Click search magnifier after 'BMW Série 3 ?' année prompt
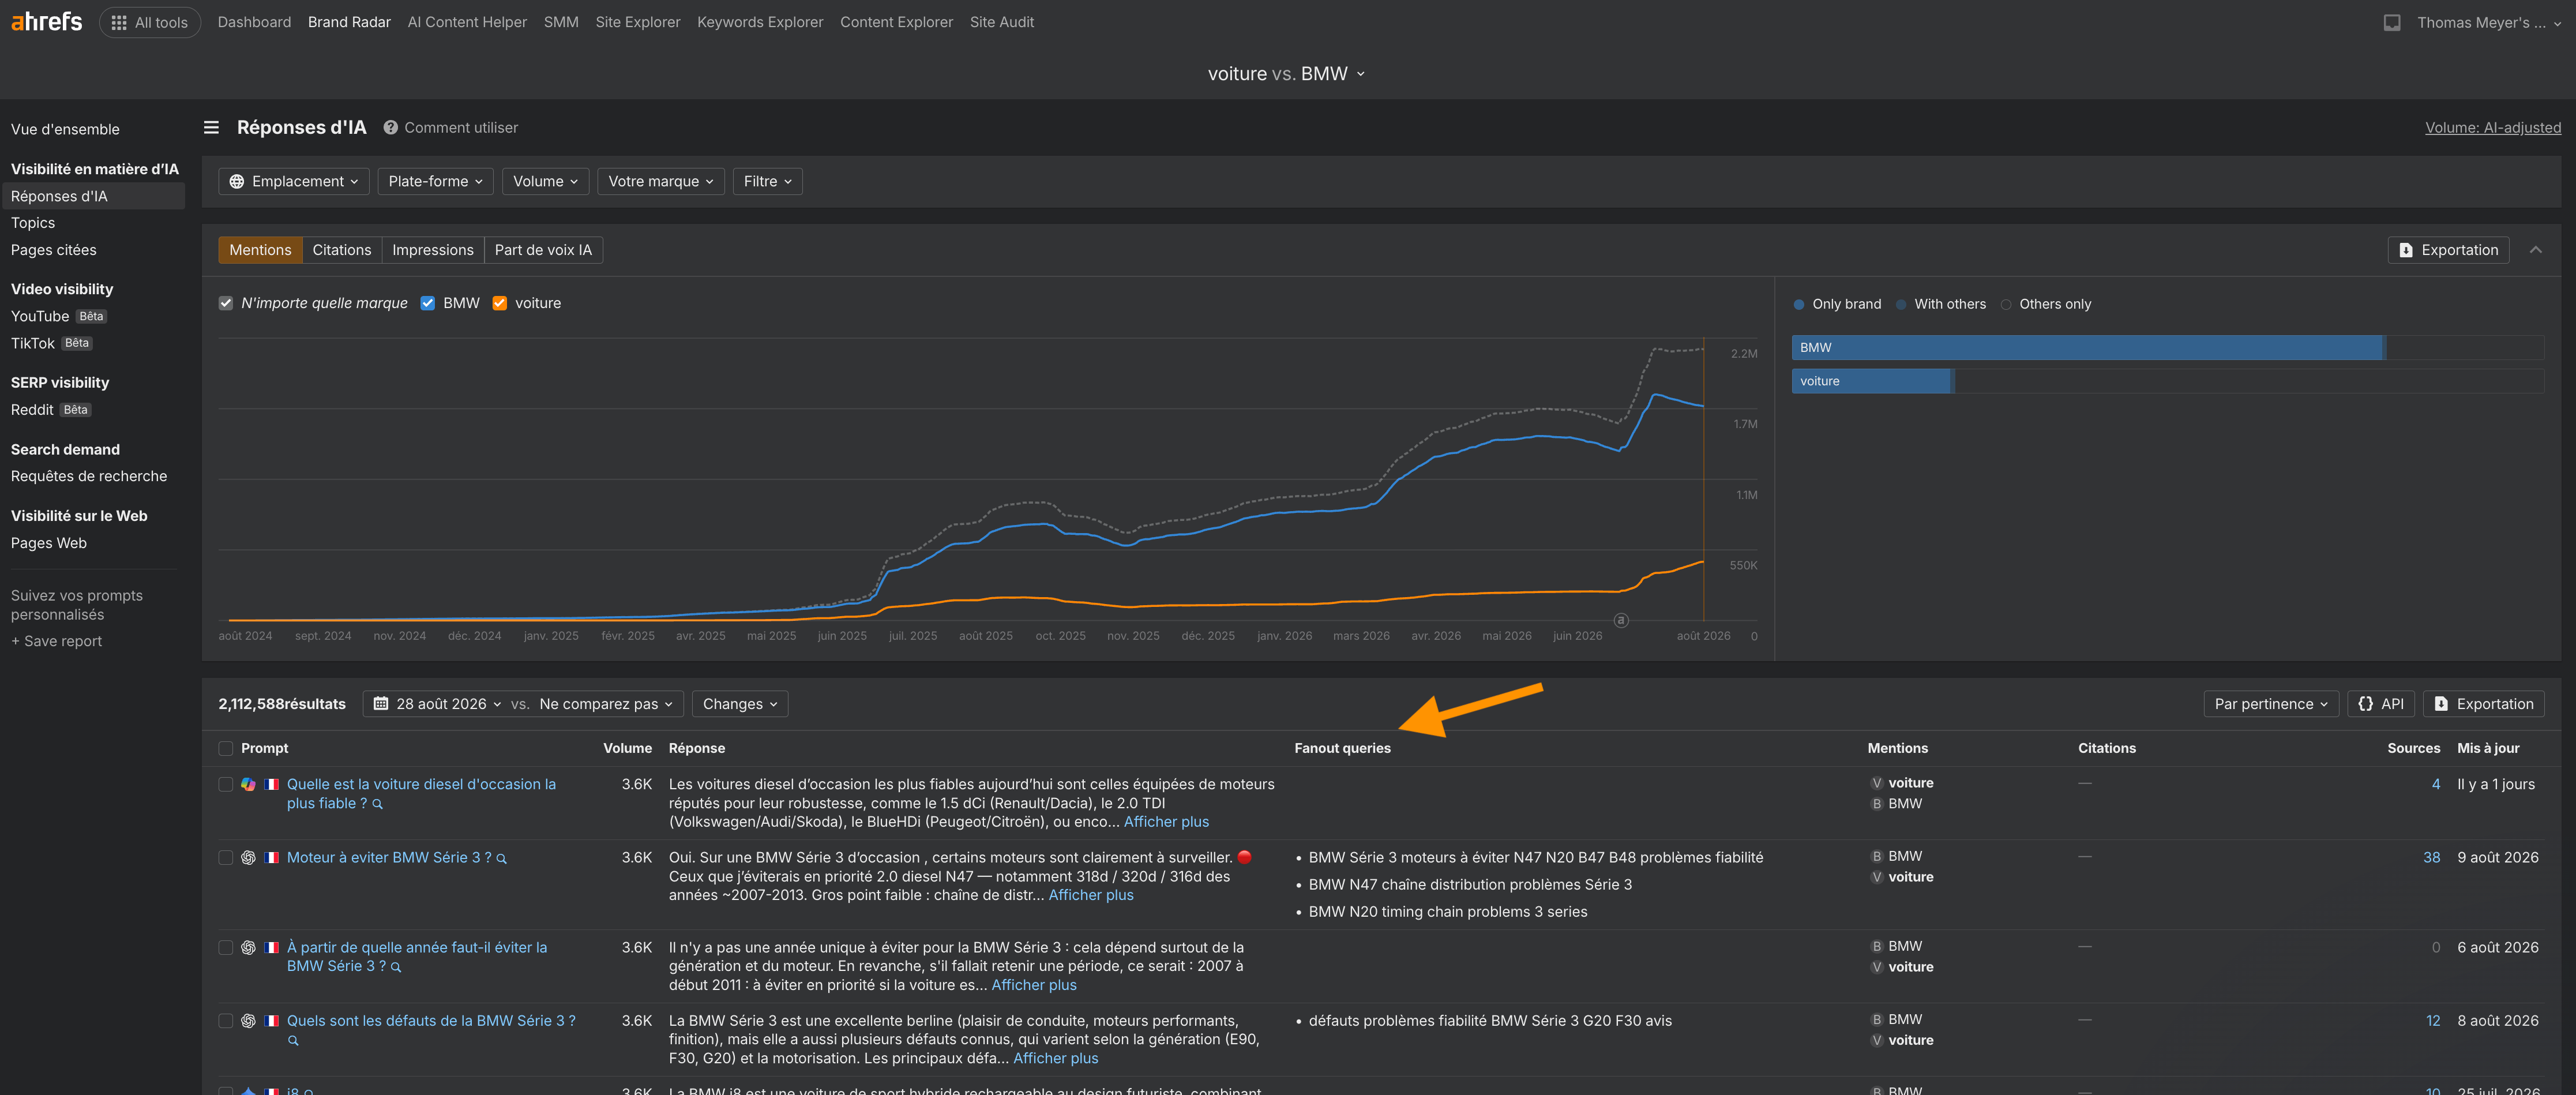Viewport: 2576px width, 1095px height. coord(395,967)
